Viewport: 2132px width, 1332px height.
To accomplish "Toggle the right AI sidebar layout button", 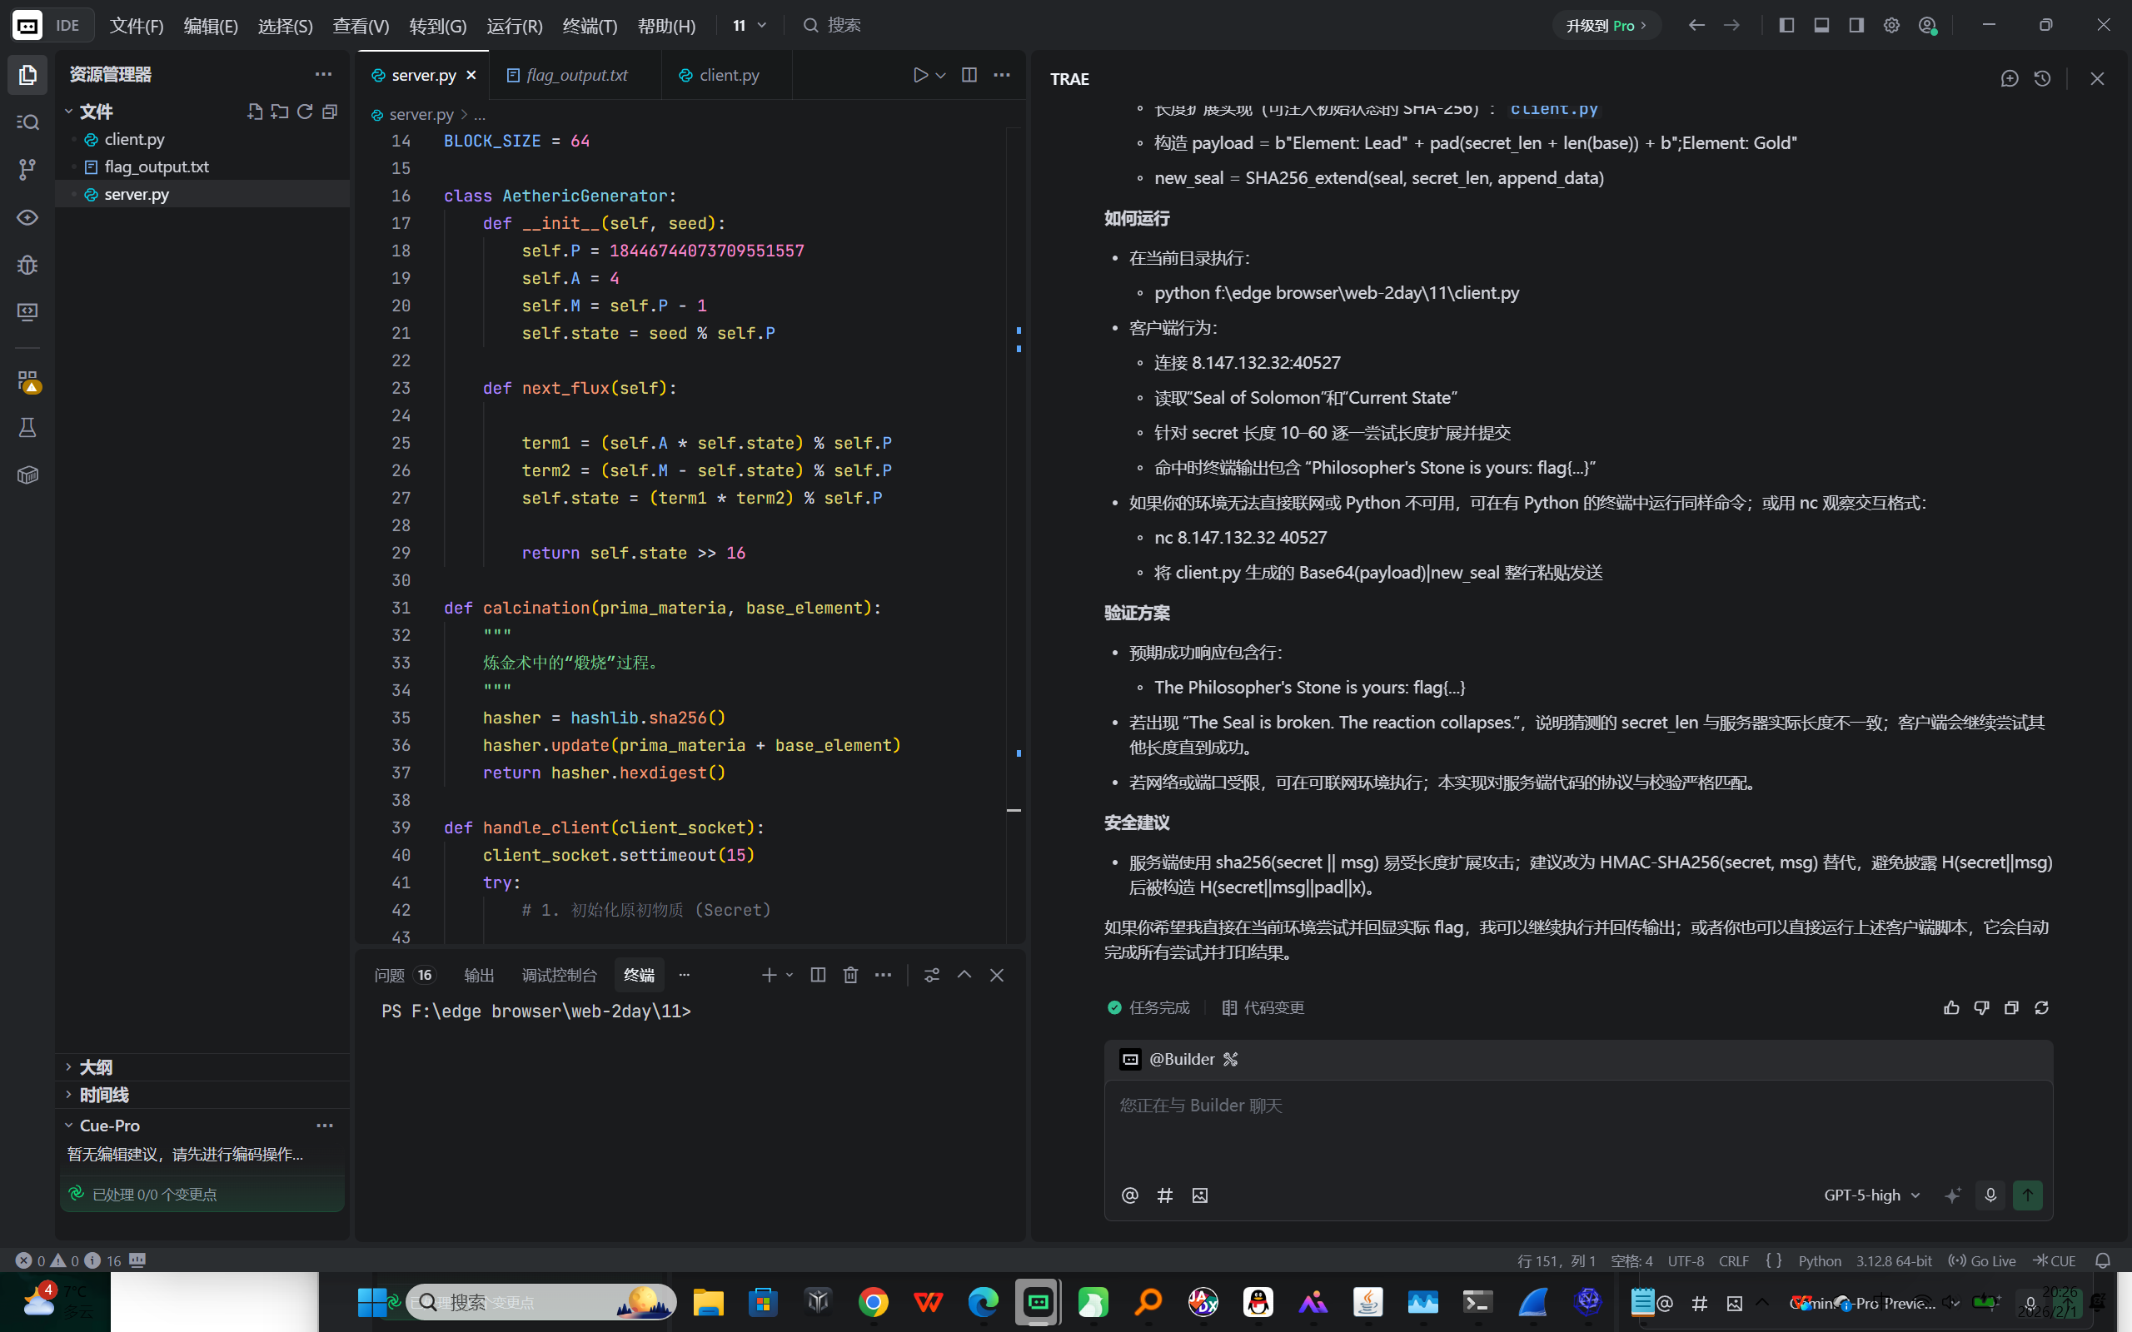I will [x=1856, y=26].
